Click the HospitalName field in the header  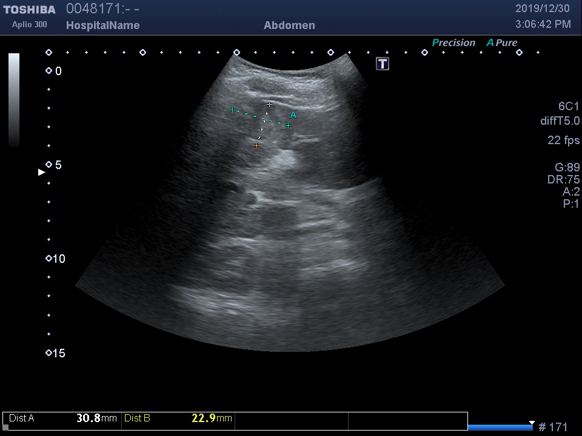102,25
